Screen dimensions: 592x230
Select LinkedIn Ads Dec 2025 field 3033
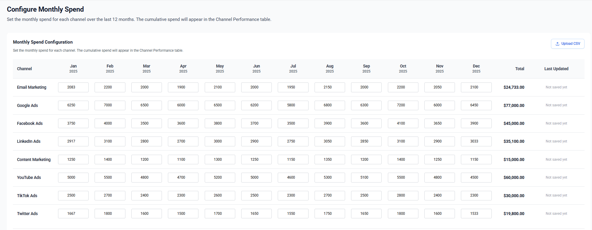pos(476,141)
